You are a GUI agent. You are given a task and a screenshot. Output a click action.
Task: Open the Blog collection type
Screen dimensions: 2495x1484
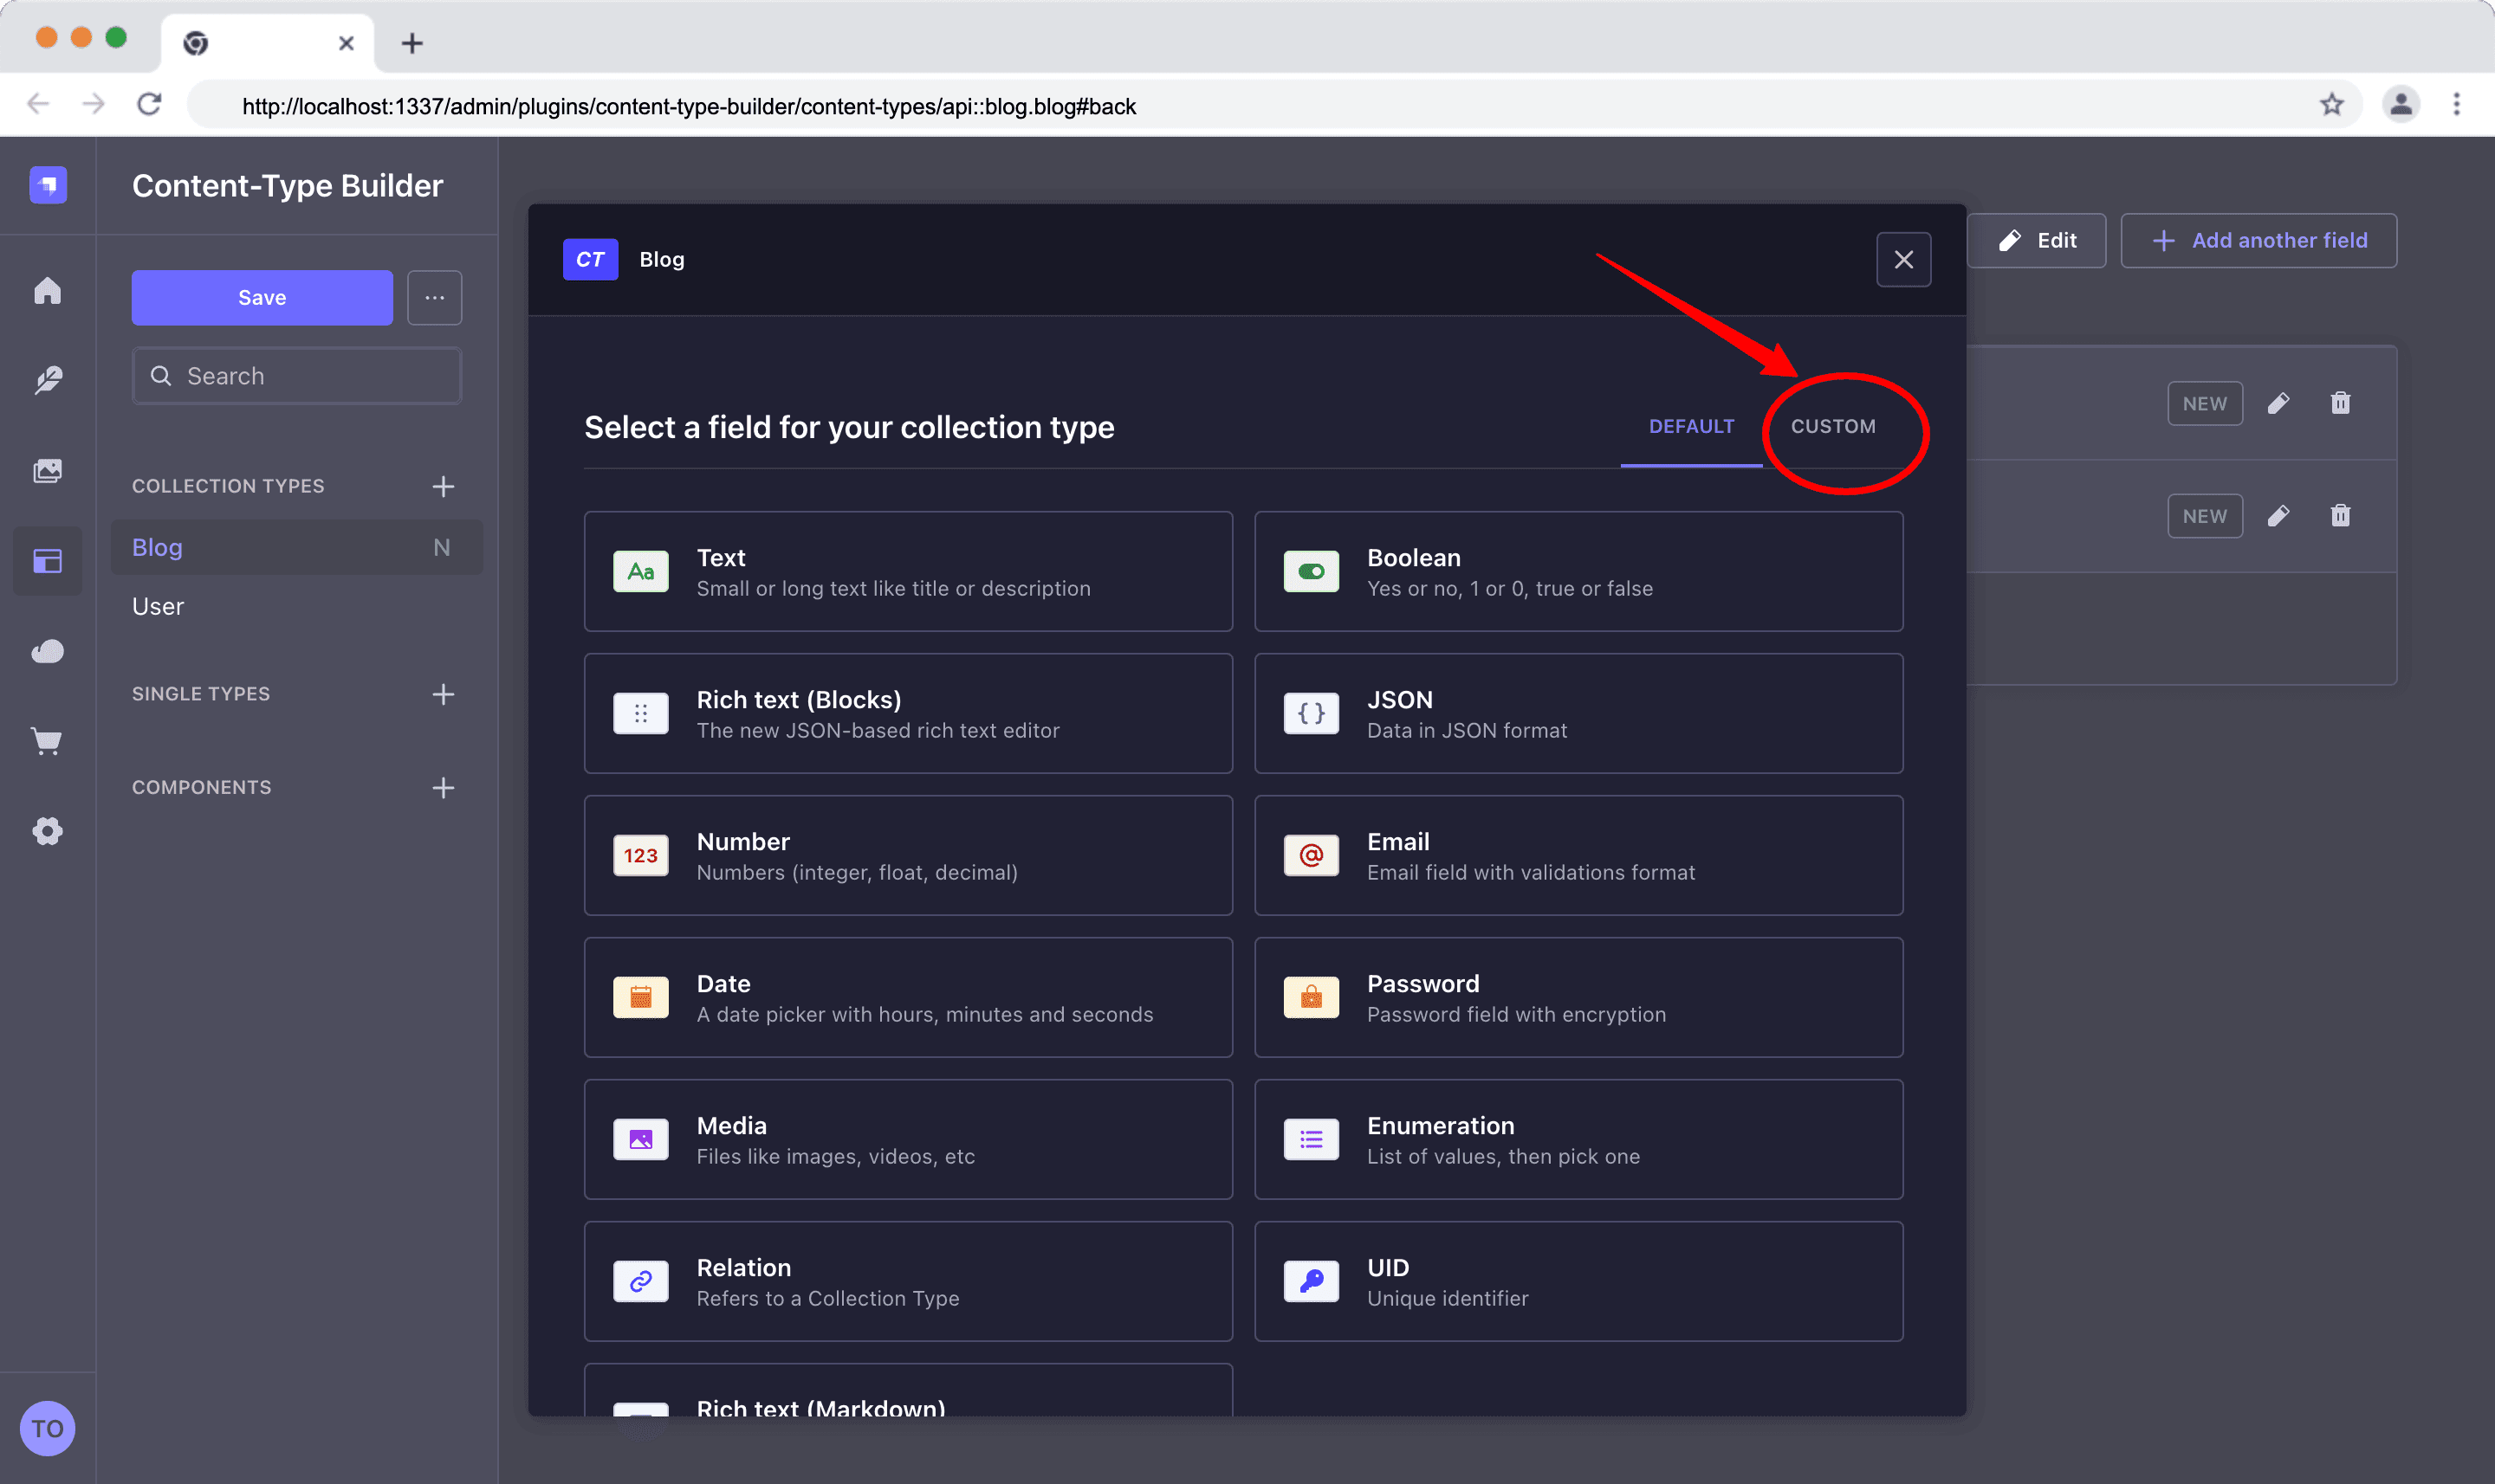click(x=296, y=547)
